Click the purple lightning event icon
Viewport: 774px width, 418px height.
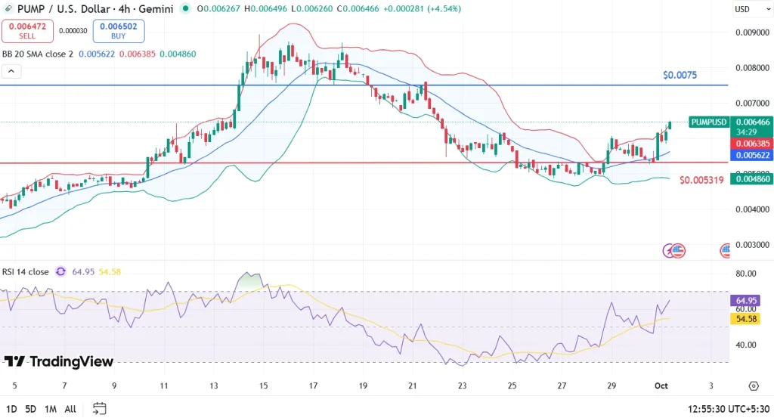tap(669, 250)
